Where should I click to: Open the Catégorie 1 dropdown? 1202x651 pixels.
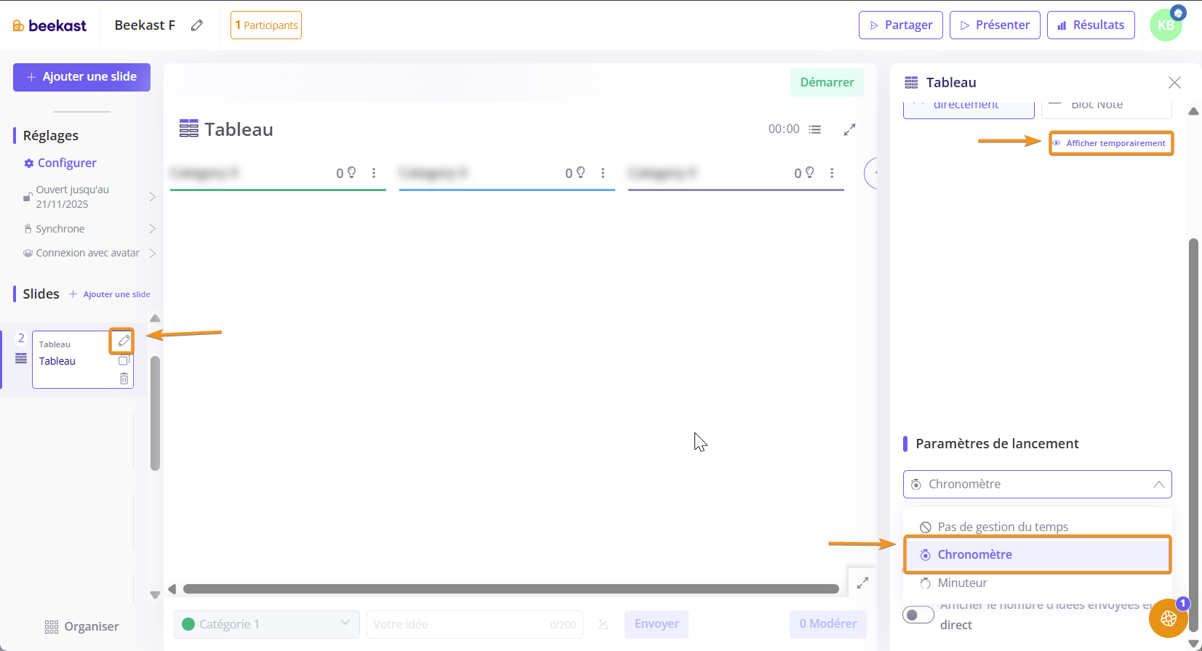(266, 624)
